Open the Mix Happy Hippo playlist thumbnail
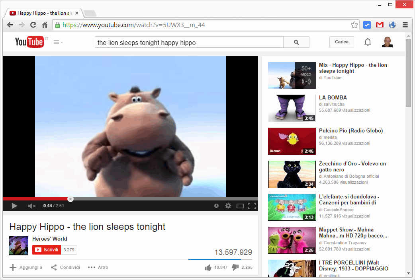This screenshot has width=415, height=280. 292,75
